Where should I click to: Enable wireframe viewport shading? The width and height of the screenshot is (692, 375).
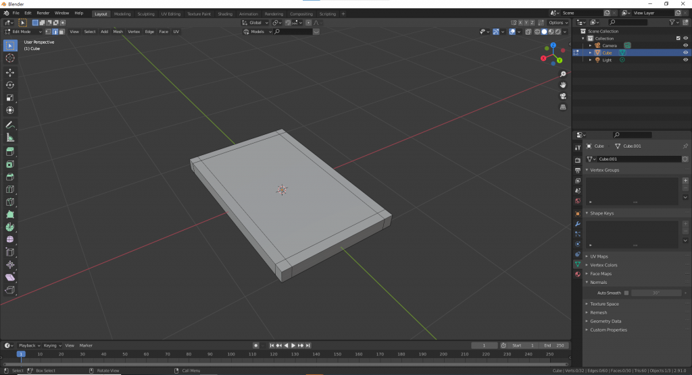tap(537, 32)
